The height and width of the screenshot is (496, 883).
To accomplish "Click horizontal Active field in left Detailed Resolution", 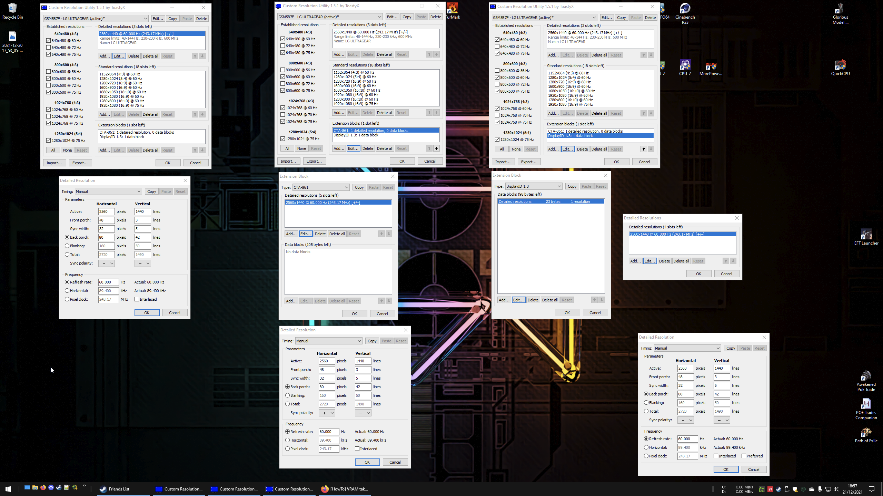I will point(106,211).
